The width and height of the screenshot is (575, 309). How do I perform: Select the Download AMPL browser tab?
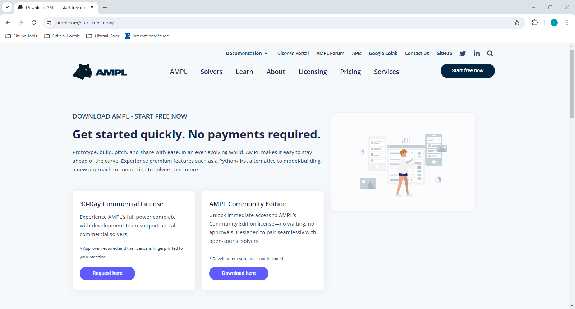[56, 7]
